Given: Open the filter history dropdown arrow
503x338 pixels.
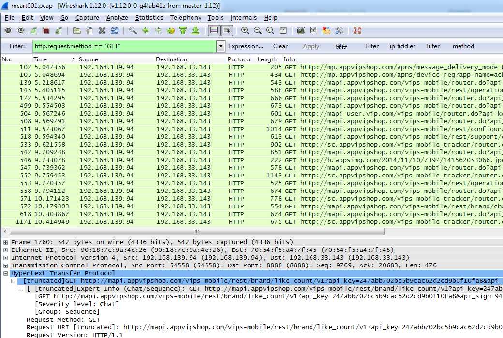Looking at the screenshot, I should (221, 46).
